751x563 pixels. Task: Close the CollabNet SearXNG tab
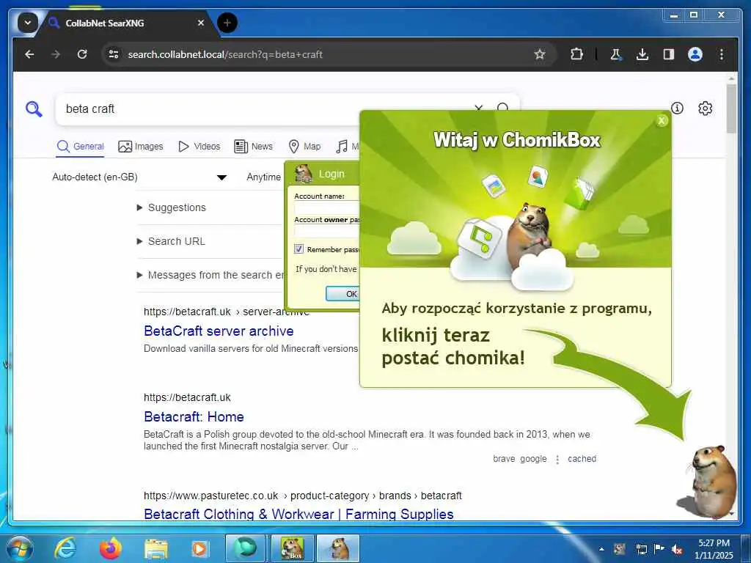tap(201, 23)
